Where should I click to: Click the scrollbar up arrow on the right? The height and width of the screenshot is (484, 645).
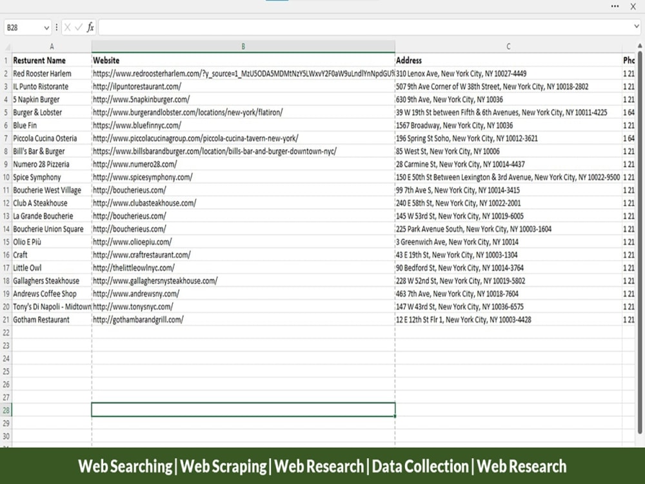click(x=639, y=46)
